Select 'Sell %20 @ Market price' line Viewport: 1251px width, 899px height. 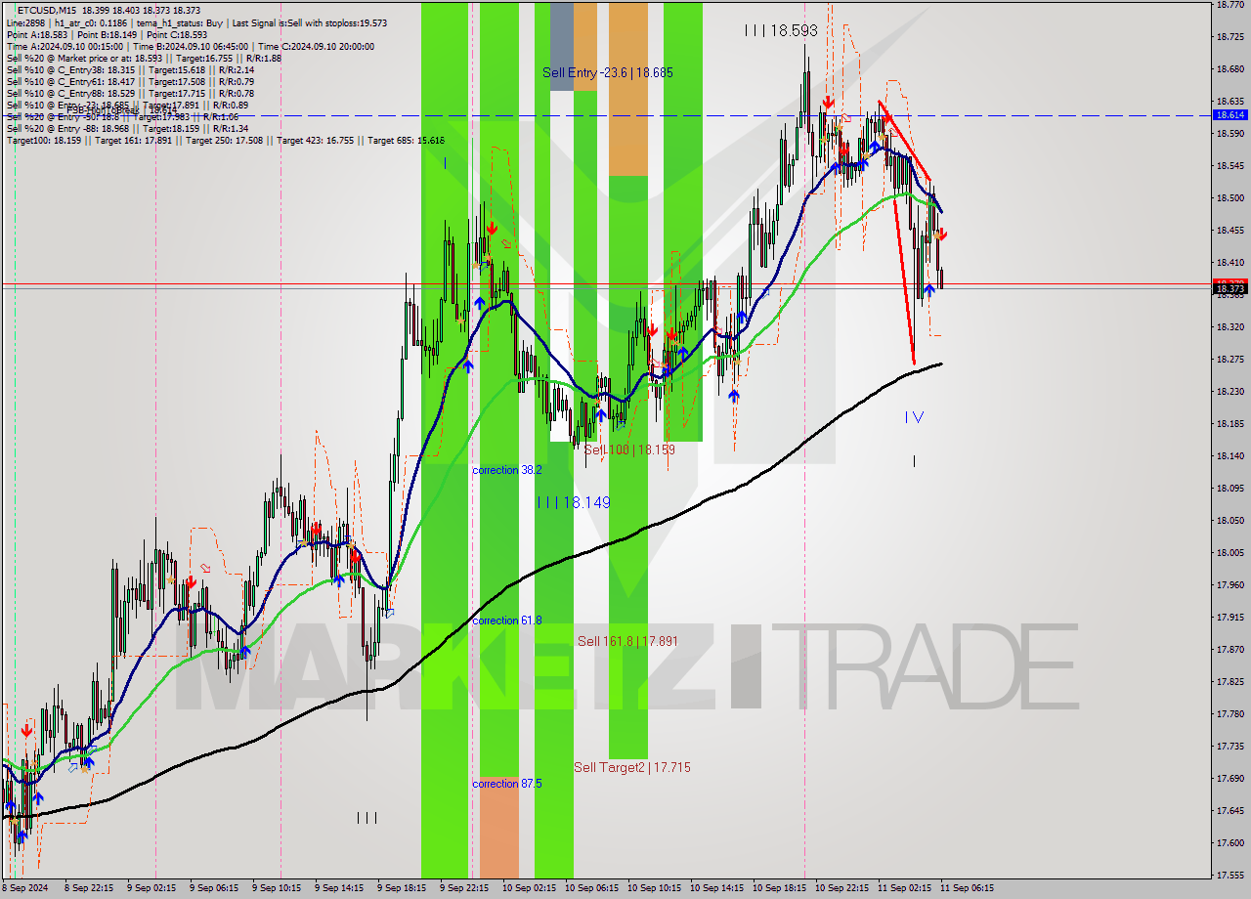point(144,58)
